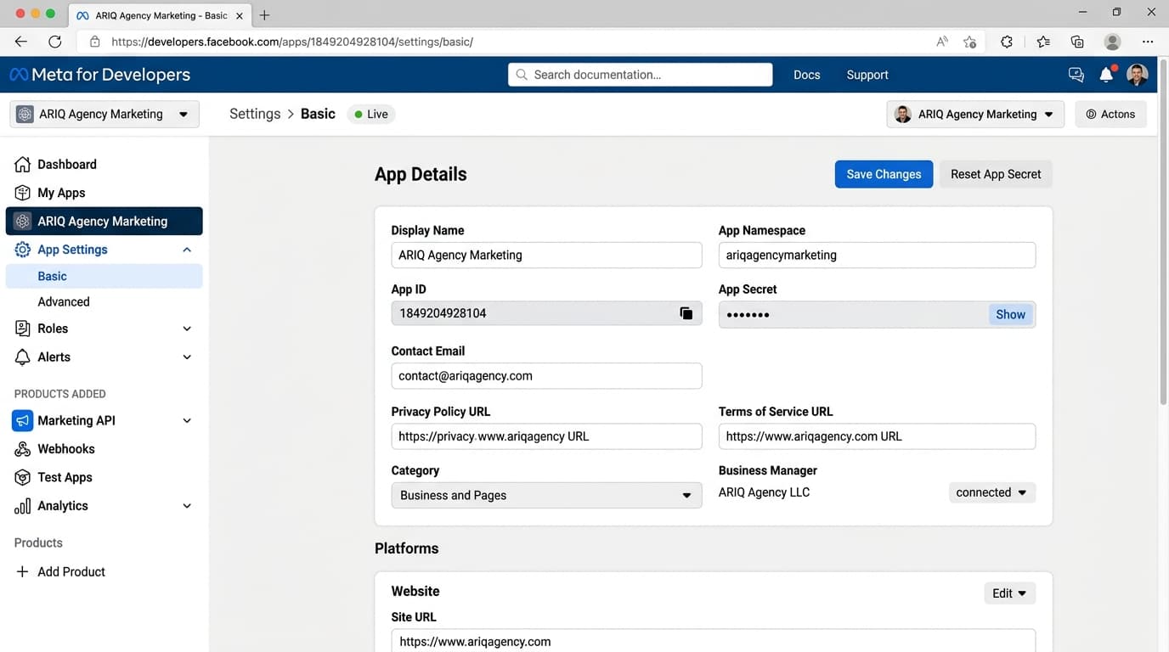Expand the Alerts section
1169x652 pixels.
(x=187, y=357)
